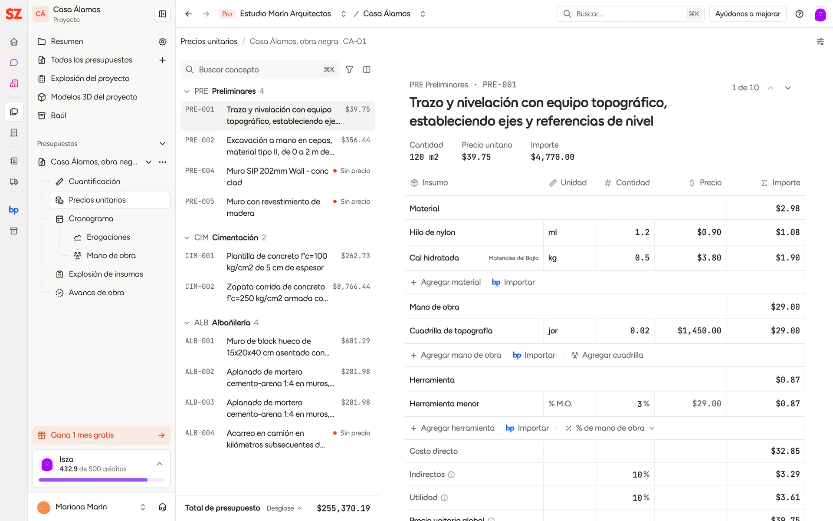Navigate forward with the right arrow
Image resolution: width=833 pixels, height=521 pixels.
(206, 14)
